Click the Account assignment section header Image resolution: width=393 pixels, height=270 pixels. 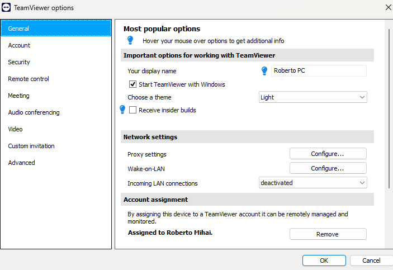247,200
